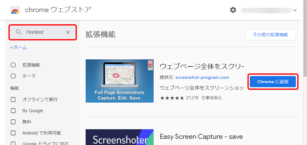Click the 27,278 review count

click(x=192, y=98)
